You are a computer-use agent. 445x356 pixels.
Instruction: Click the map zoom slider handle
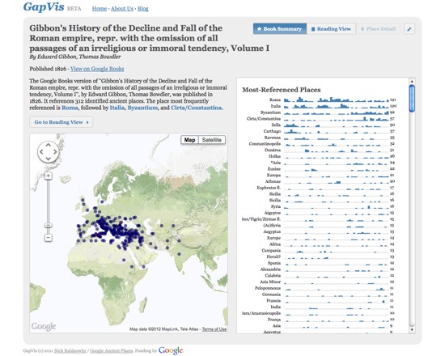click(x=49, y=225)
